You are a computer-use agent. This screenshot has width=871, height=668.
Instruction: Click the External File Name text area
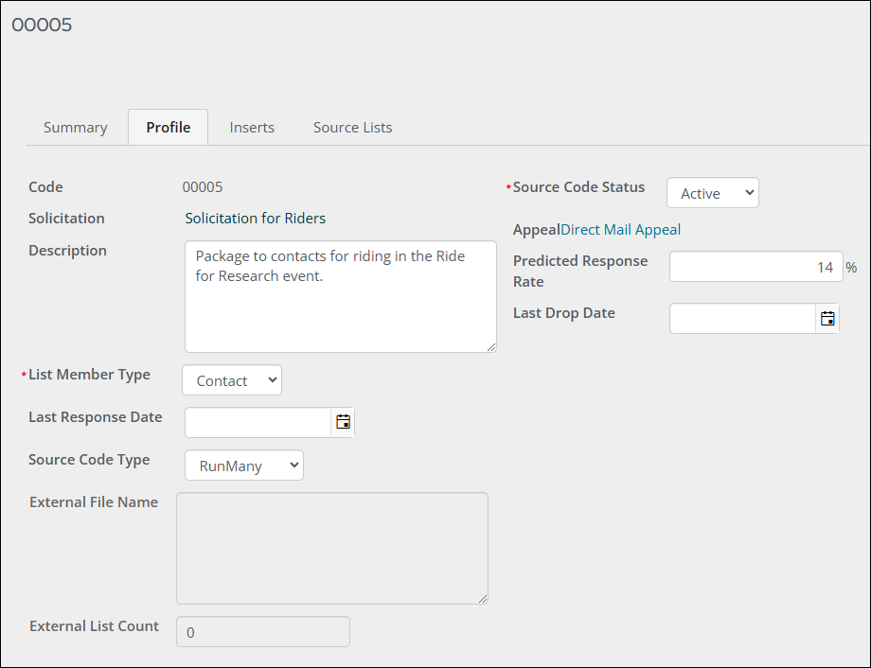click(332, 548)
